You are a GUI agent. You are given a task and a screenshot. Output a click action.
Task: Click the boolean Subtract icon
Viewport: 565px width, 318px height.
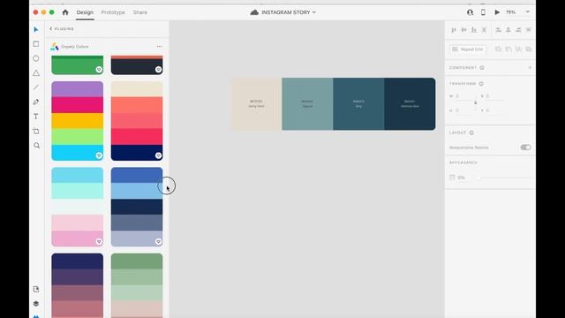pyautogui.click(x=508, y=49)
